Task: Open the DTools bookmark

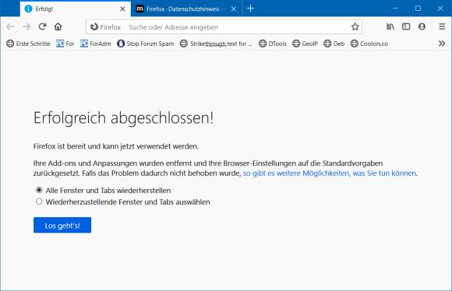Action: (273, 44)
